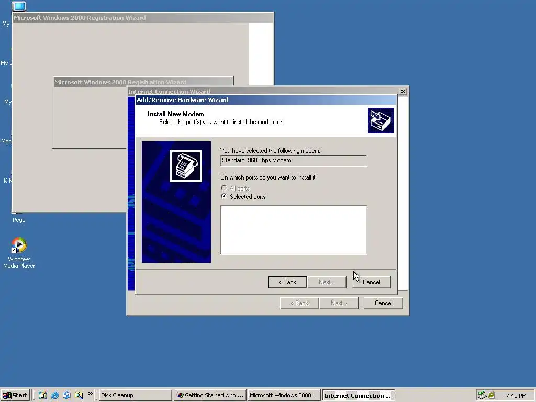Launch Outlook Express from Quick Launch
Image resolution: width=536 pixels, height=402 pixels.
click(66, 395)
